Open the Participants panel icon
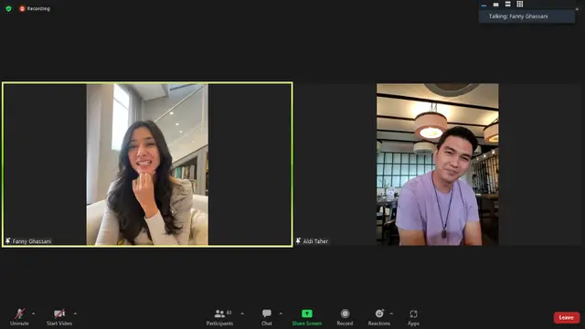Image resolution: width=585 pixels, height=329 pixels. 219,313
